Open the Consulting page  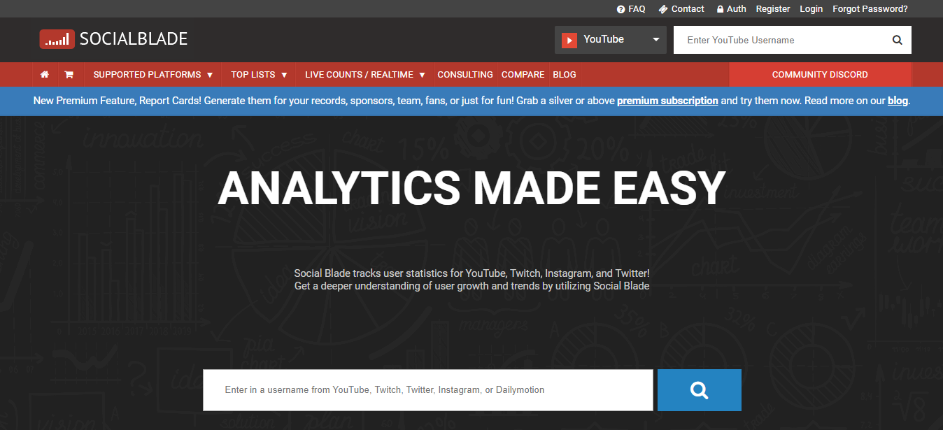pos(465,75)
